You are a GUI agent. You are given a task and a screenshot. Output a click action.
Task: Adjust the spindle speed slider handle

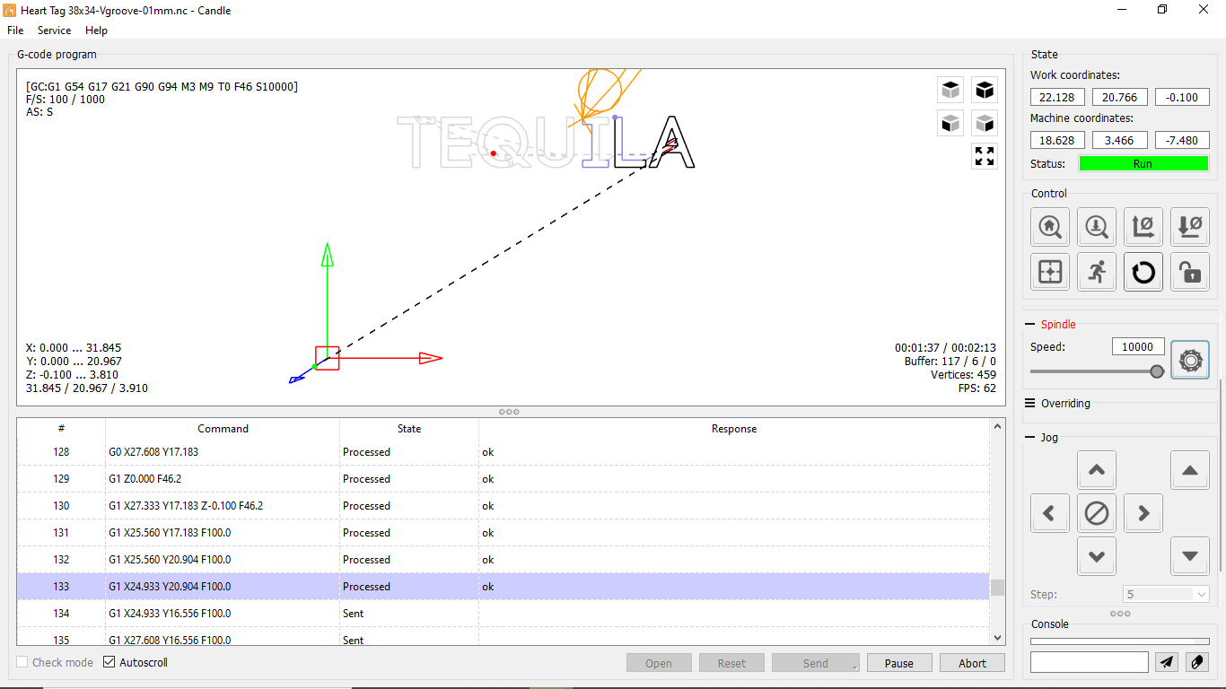click(x=1157, y=371)
